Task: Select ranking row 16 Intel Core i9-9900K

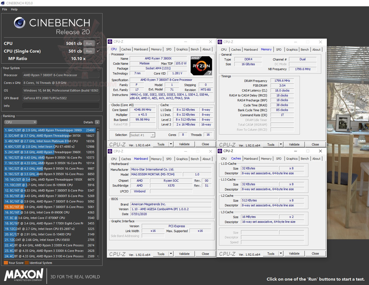Action: (50, 212)
